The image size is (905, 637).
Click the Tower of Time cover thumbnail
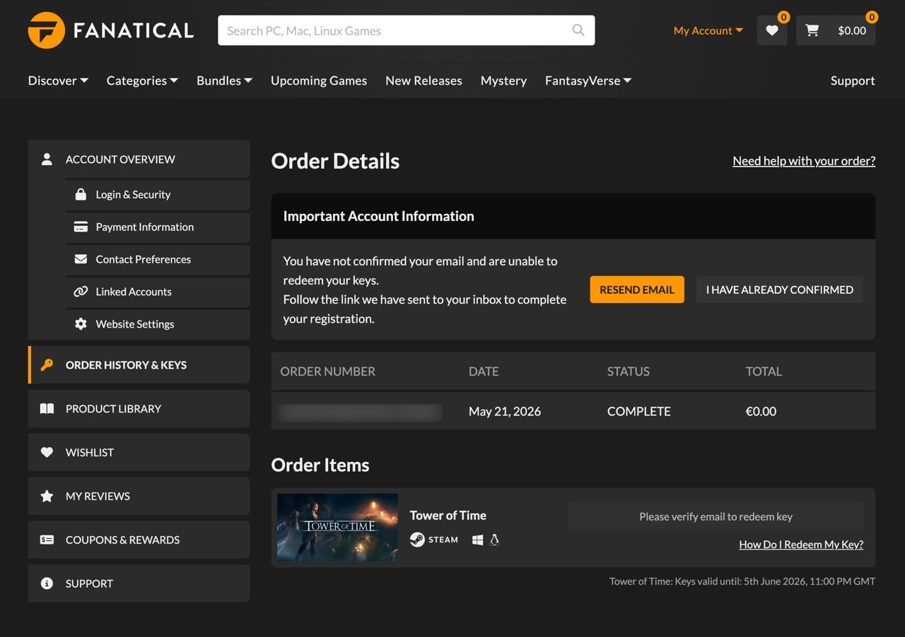pyautogui.click(x=337, y=528)
